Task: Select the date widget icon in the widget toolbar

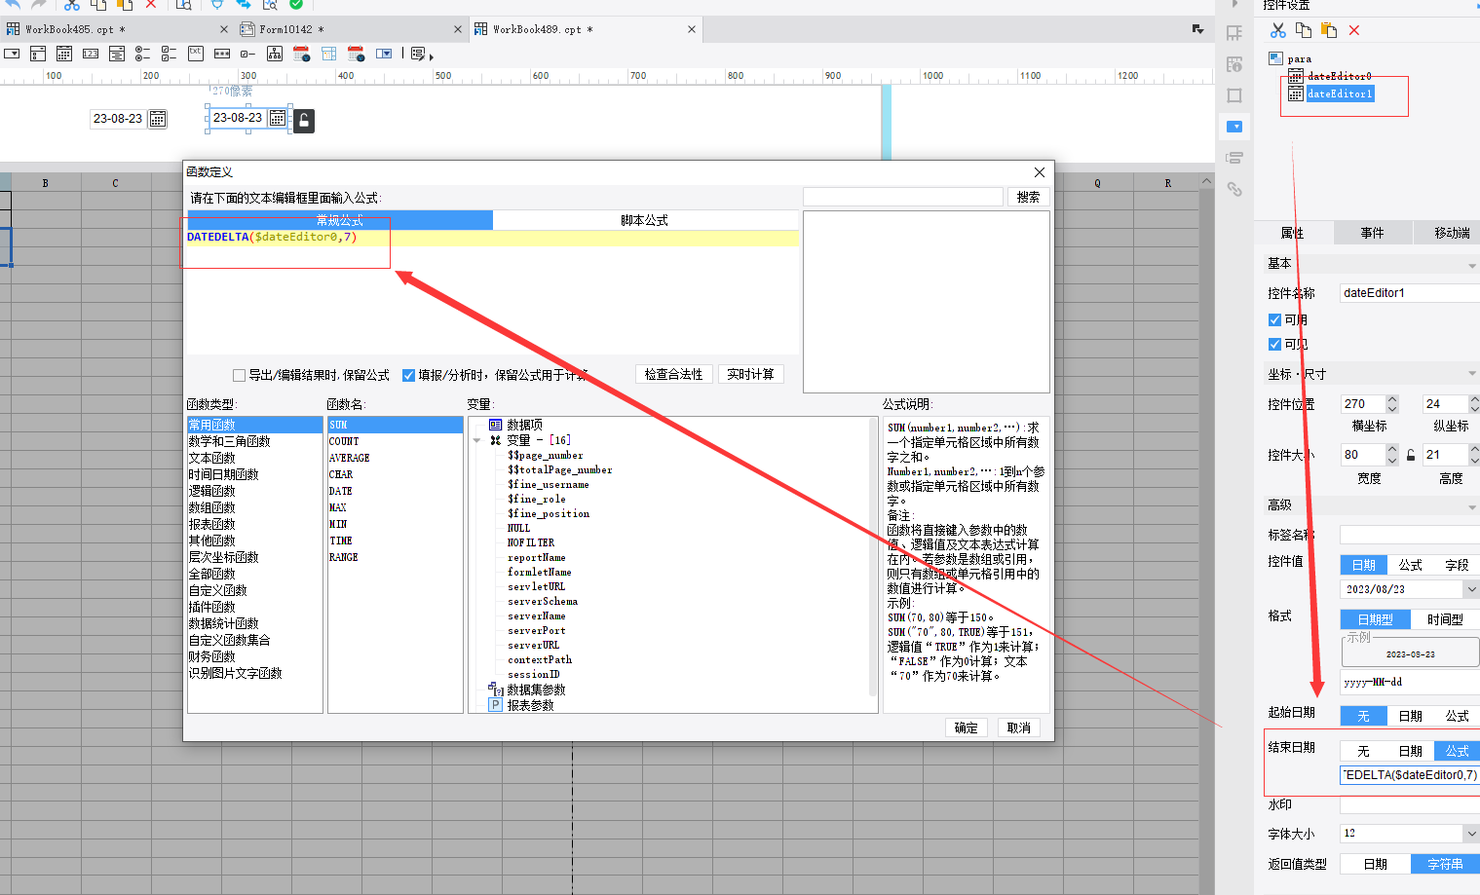Action: pyautogui.click(x=64, y=54)
